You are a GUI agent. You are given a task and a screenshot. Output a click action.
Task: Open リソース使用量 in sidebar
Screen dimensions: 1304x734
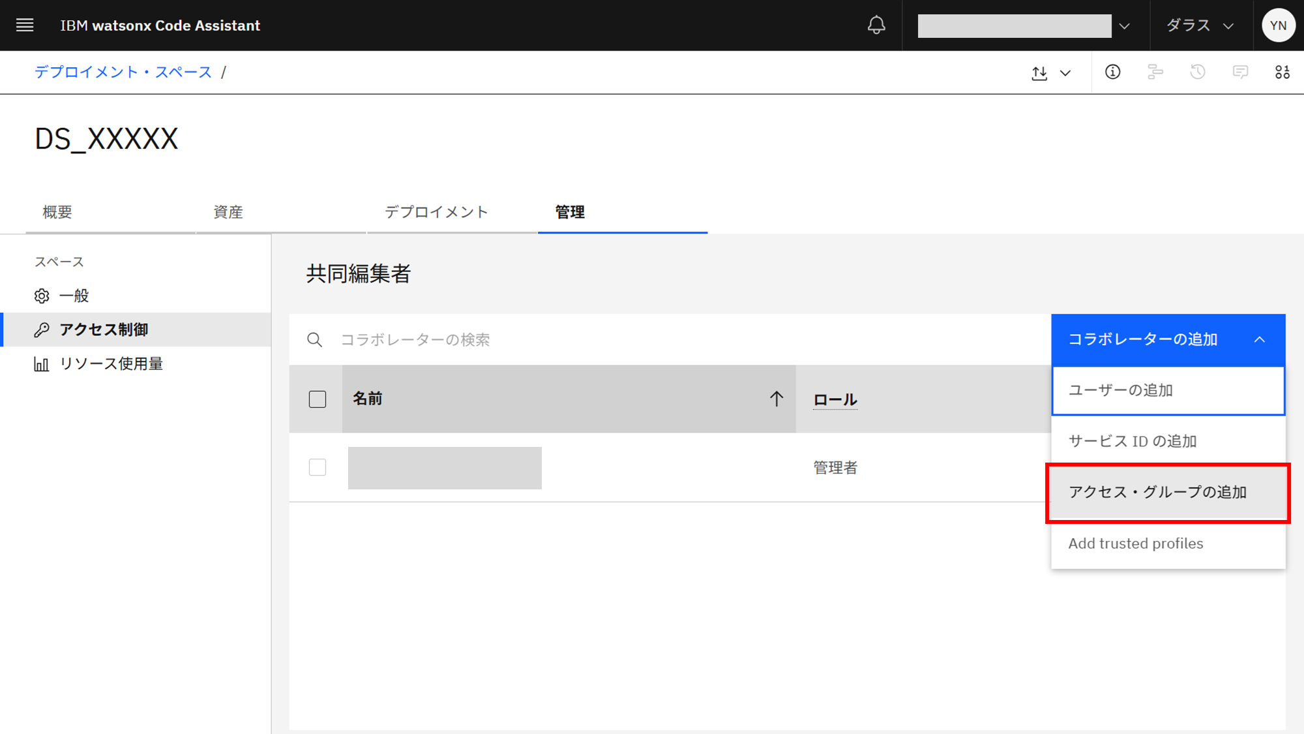[x=111, y=364]
